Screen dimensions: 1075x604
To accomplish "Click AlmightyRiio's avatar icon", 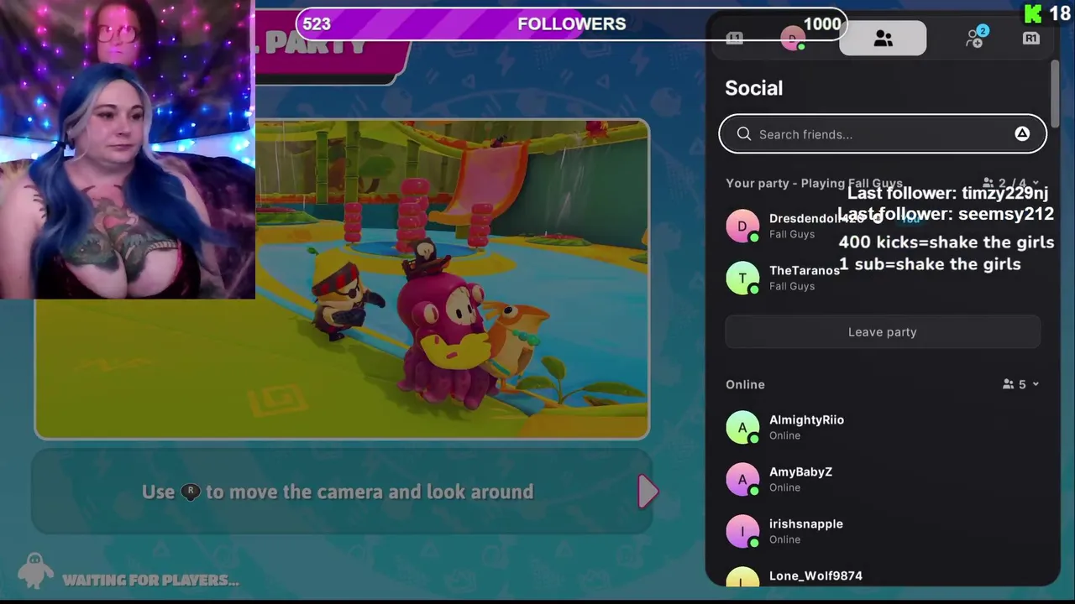I will pyautogui.click(x=742, y=427).
